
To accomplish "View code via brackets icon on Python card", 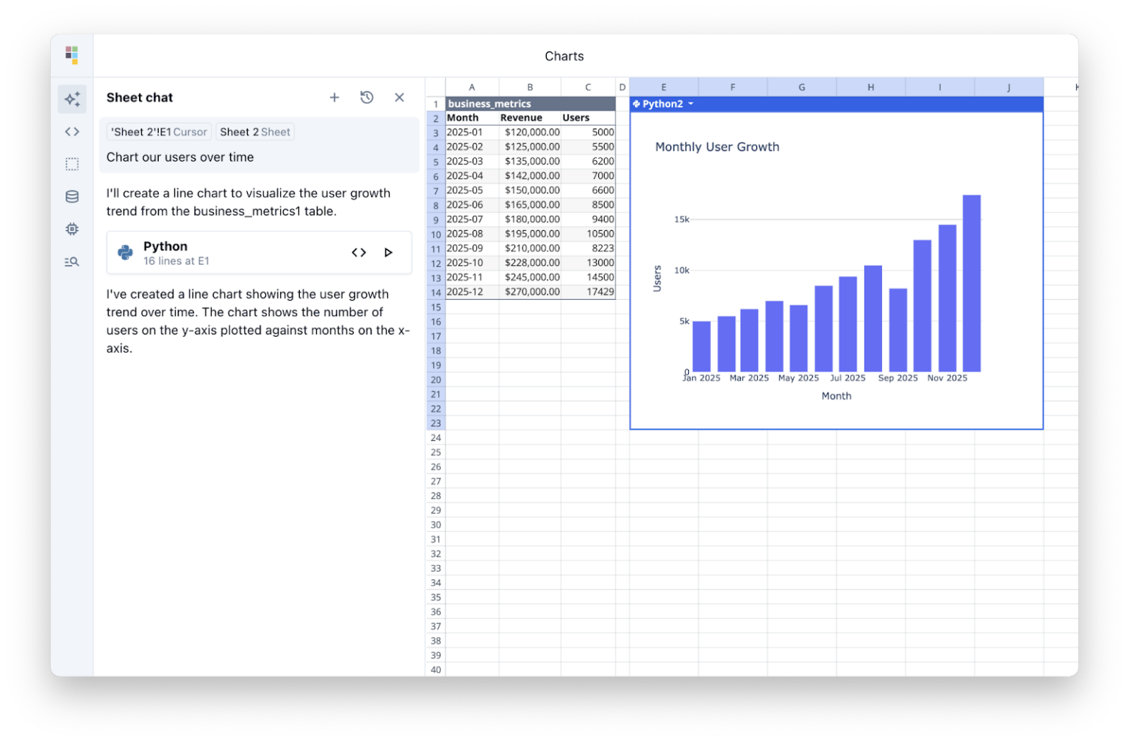I will tap(359, 252).
